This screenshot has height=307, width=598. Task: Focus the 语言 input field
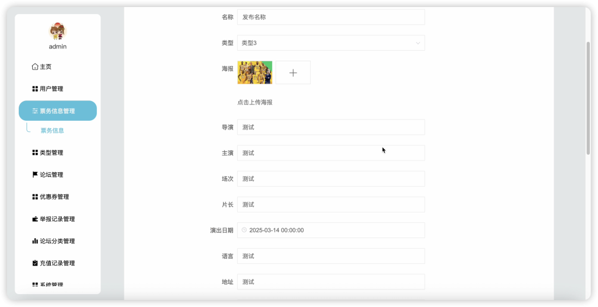pos(331,256)
